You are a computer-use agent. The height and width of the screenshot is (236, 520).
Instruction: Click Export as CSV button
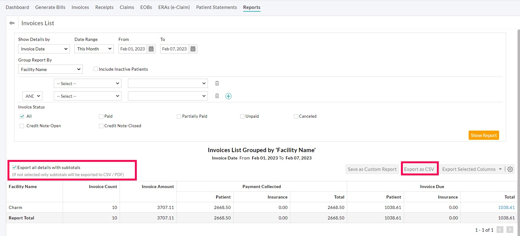point(419,169)
